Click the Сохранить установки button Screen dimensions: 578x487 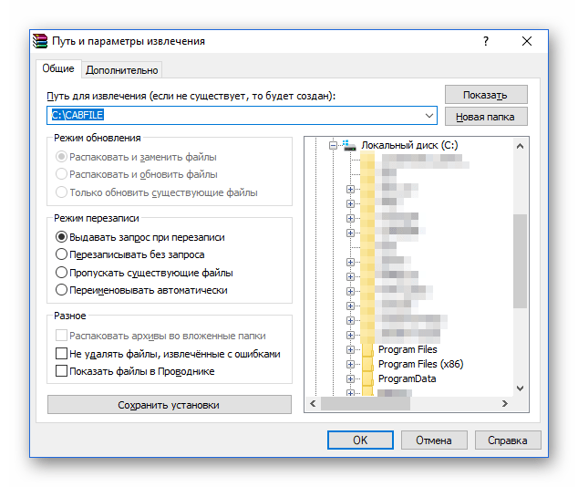point(169,405)
